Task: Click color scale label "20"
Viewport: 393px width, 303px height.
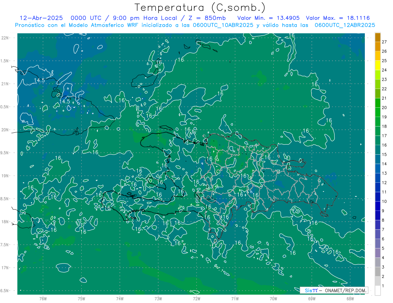Action: point(384,108)
